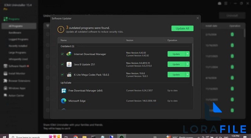The height and width of the screenshot is (138, 251).
Task: Select Logged Programs in IObit sidebar
Action: (19, 39)
